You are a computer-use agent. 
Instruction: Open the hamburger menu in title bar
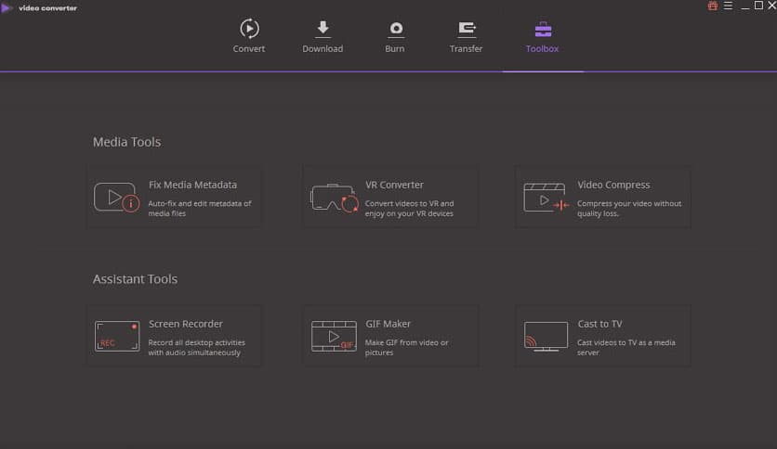pyautogui.click(x=728, y=6)
